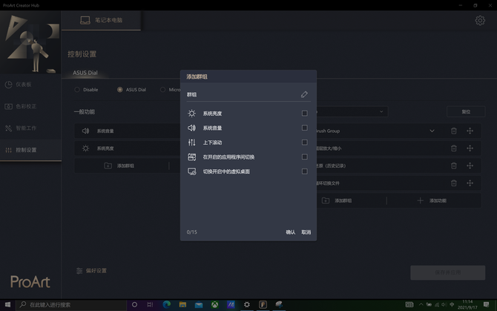Image resolution: width=497 pixels, height=311 pixels.
Task: Click the sun icon for 系统亮度 in dialog
Action: click(191, 113)
